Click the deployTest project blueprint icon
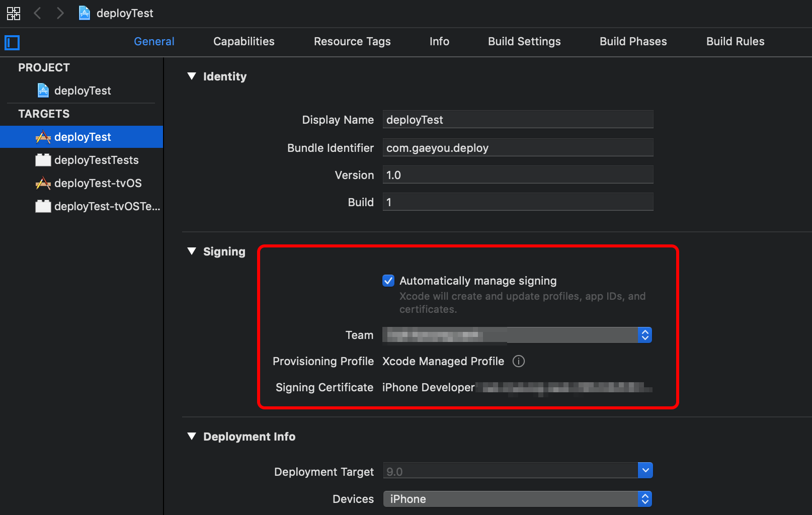The width and height of the screenshot is (812, 515). pyautogui.click(x=44, y=91)
